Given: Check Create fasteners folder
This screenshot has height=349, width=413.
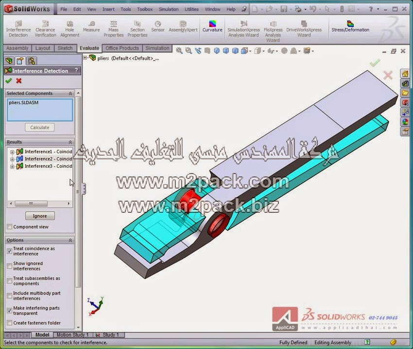Looking at the screenshot, I should coord(10,323).
